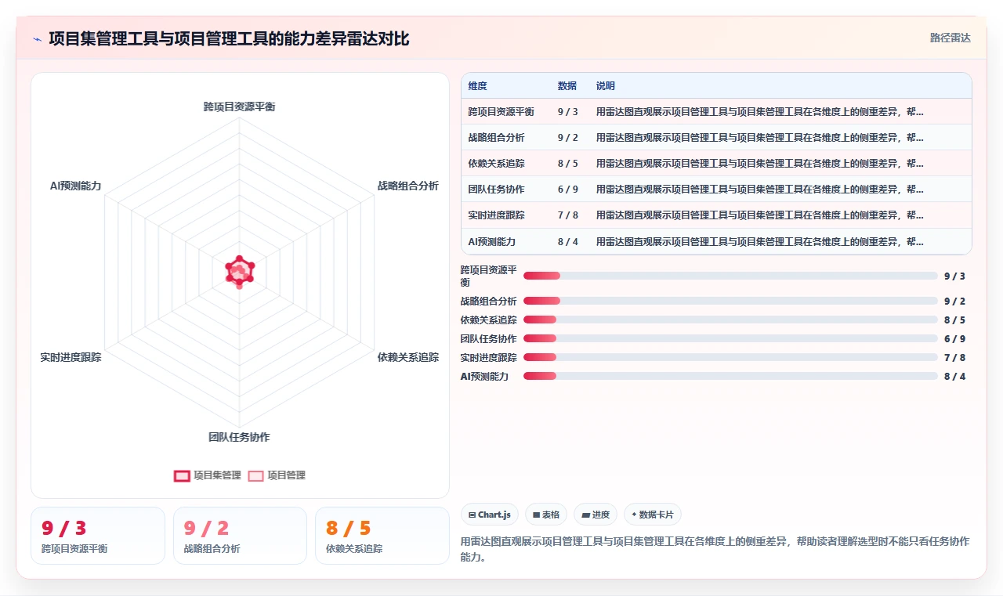1003x596 pixels.
Task: Click the 数据 column header
Action: (567, 85)
